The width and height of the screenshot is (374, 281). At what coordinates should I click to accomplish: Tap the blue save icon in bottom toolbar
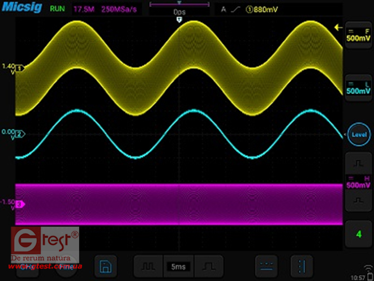(x=104, y=266)
